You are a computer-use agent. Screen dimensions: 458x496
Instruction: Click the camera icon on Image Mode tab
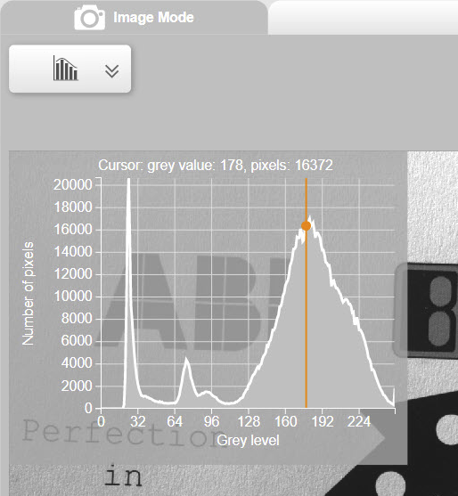click(90, 18)
